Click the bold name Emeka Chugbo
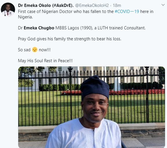 pyautogui.click(x=39, y=28)
